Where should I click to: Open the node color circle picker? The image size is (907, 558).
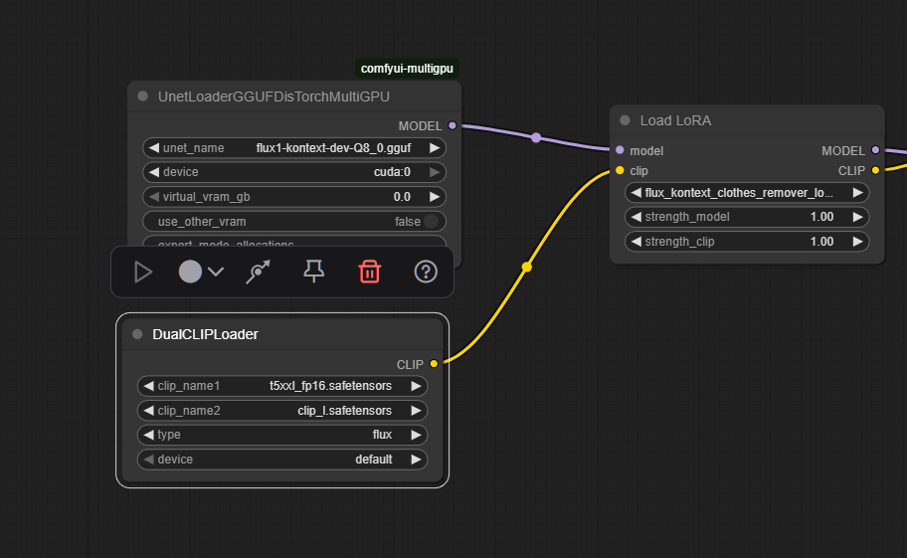click(x=190, y=272)
